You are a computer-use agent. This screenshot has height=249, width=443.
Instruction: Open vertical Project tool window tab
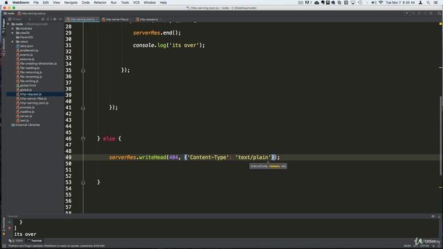click(x=3, y=26)
